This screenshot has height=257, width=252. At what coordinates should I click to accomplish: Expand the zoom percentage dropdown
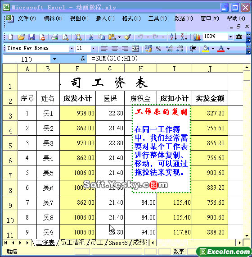pos(230,37)
